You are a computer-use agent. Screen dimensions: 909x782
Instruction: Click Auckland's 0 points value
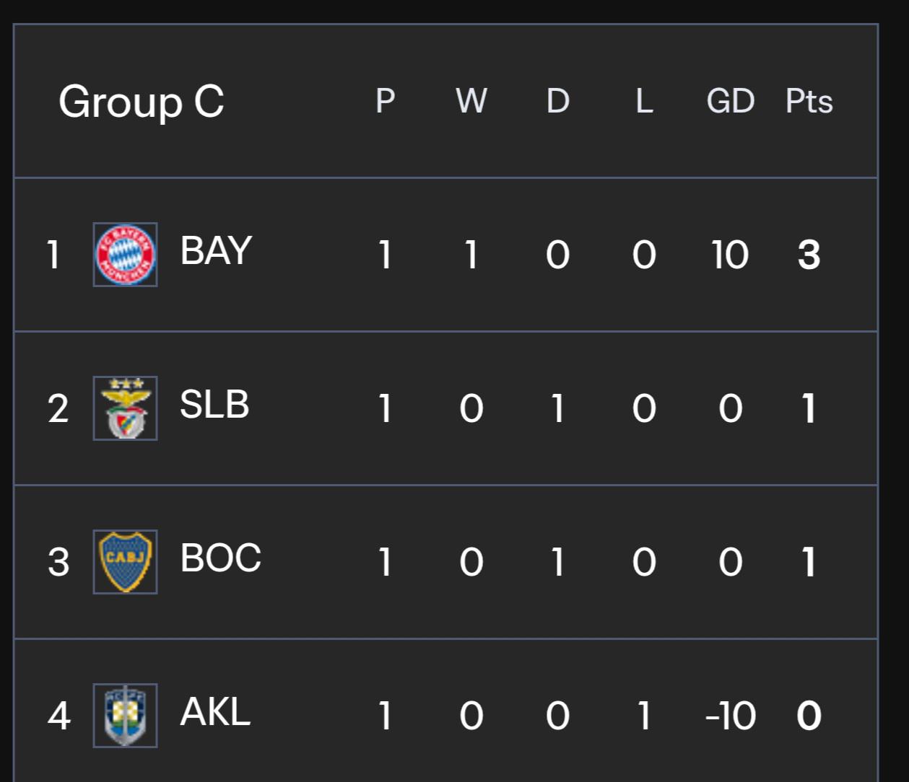809,716
